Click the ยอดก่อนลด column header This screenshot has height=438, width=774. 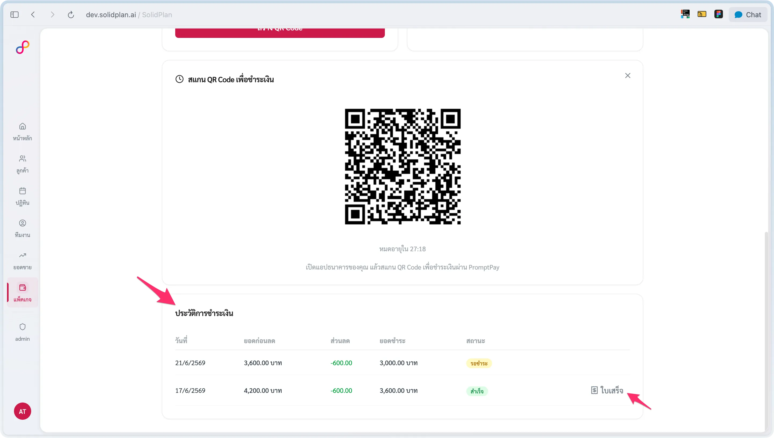tap(260, 341)
